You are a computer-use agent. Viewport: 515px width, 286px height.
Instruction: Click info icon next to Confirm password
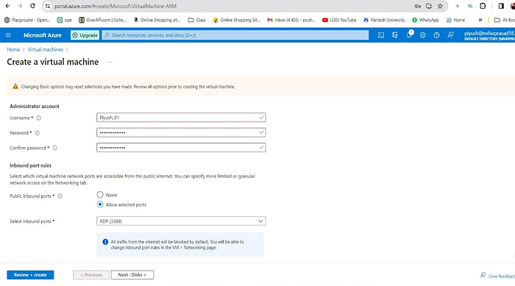[x=55, y=148]
